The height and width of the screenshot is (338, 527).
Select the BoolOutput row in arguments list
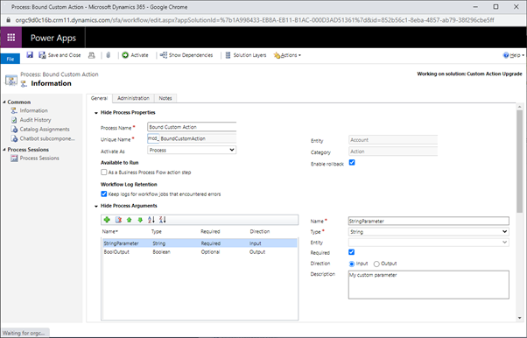click(x=200, y=252)
